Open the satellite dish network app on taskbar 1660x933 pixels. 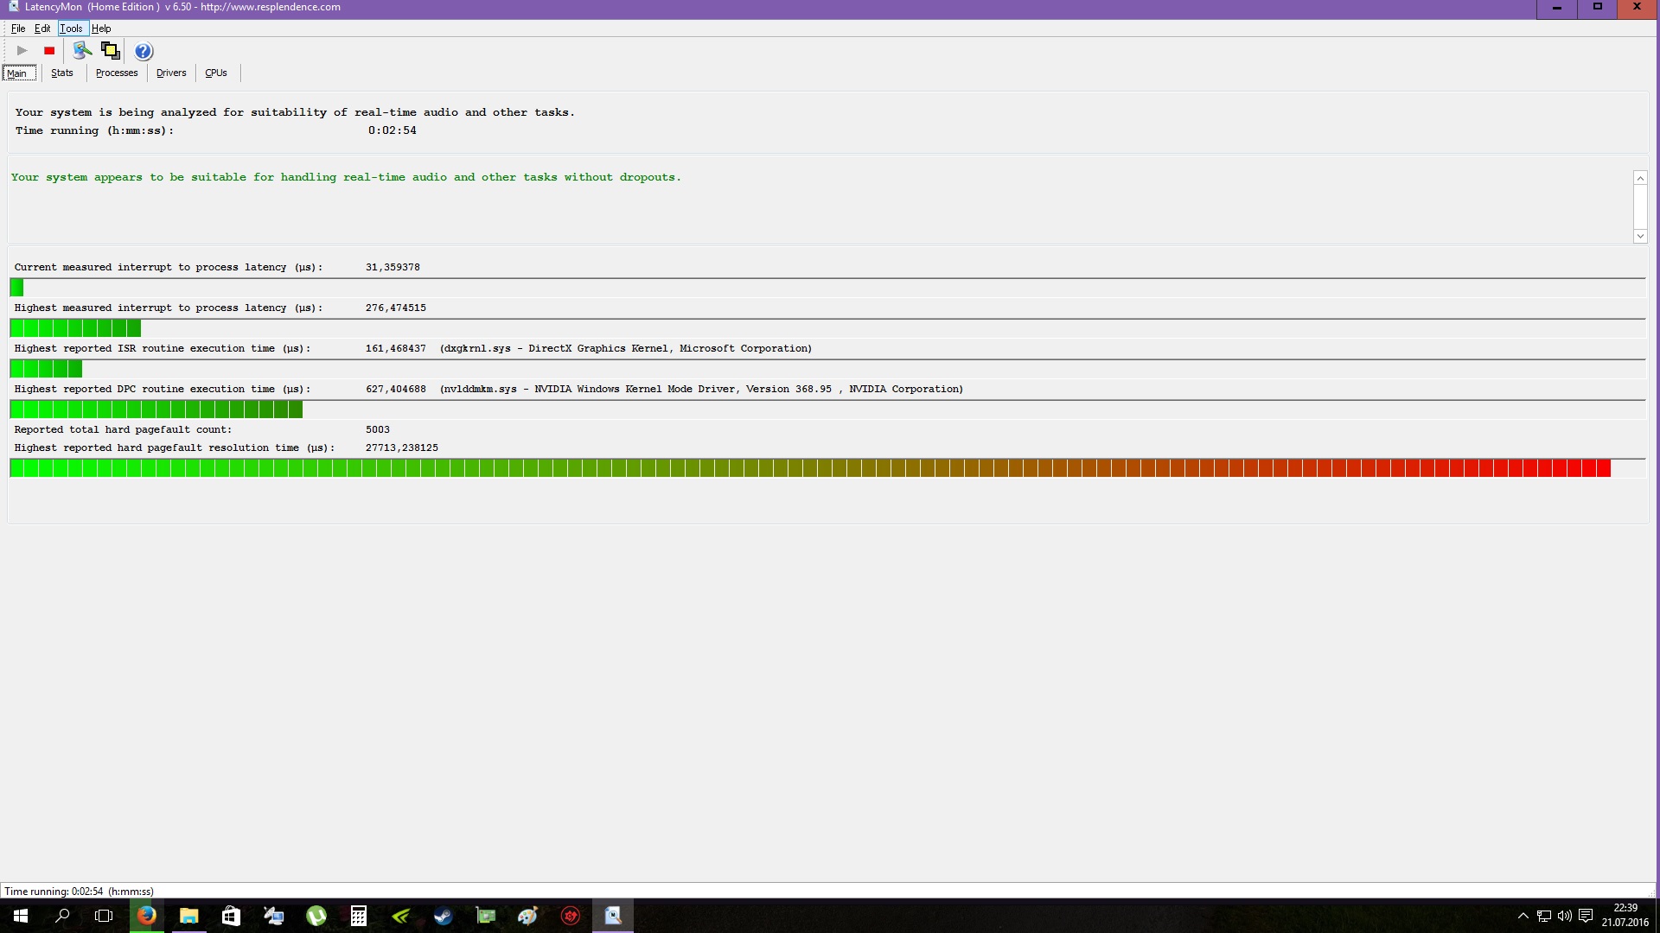click(x=273, y=916)
